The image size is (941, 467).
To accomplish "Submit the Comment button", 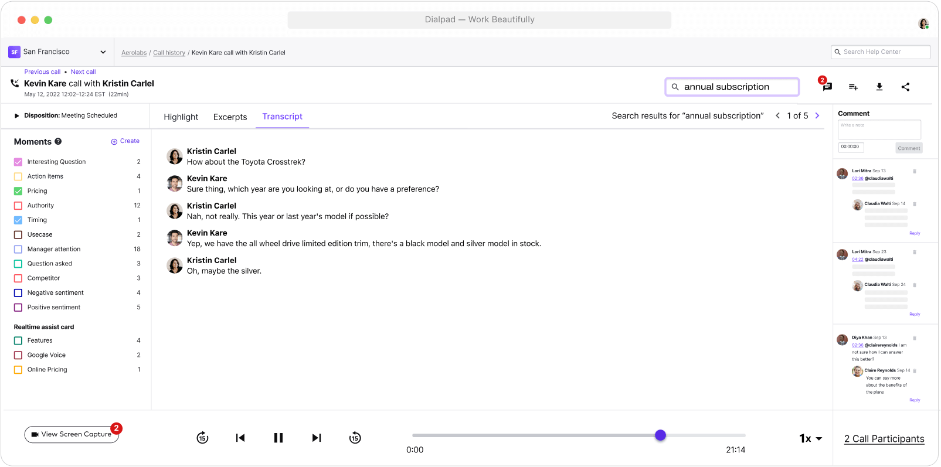I will 909,148.
